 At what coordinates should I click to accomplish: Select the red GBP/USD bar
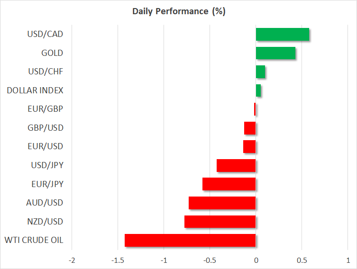pyautogui.click(x=250, y=128)
